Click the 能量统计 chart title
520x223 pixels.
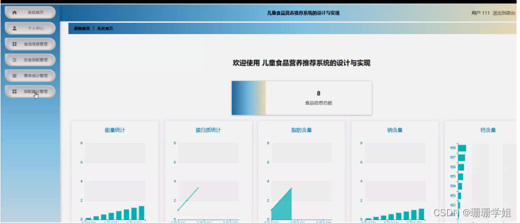115,130
